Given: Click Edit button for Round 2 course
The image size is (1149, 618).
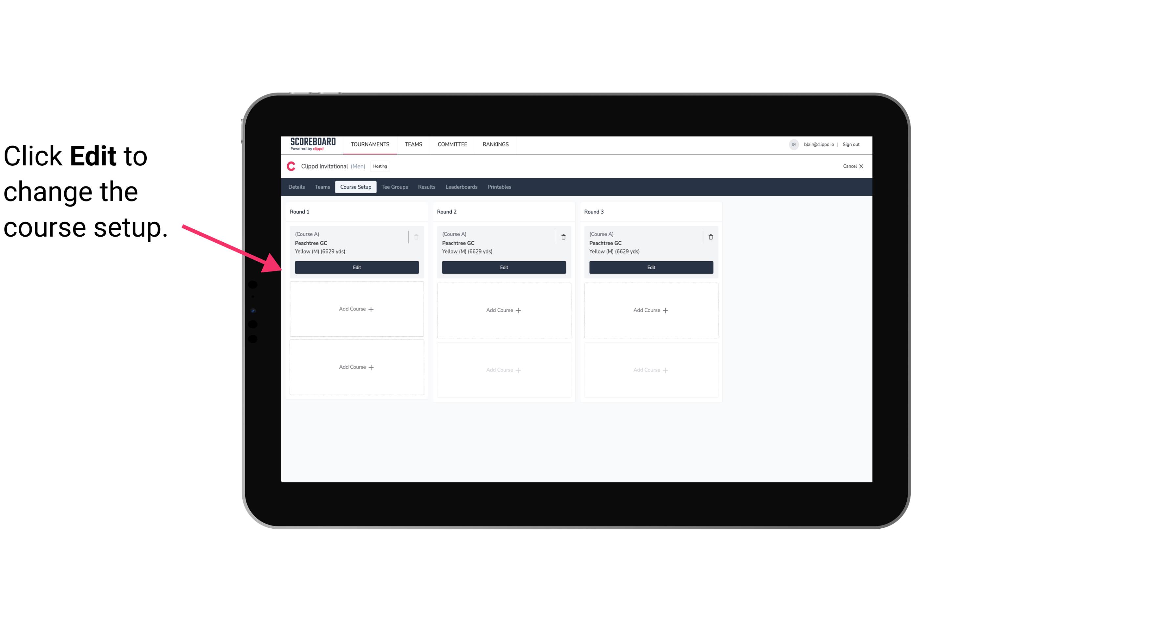Looking at the screenshot, I should tap(504, 266).
